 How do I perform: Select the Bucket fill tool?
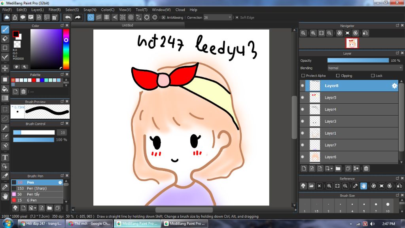point(5,89)
